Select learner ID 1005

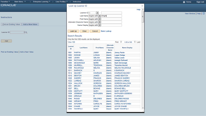(70, 63)
